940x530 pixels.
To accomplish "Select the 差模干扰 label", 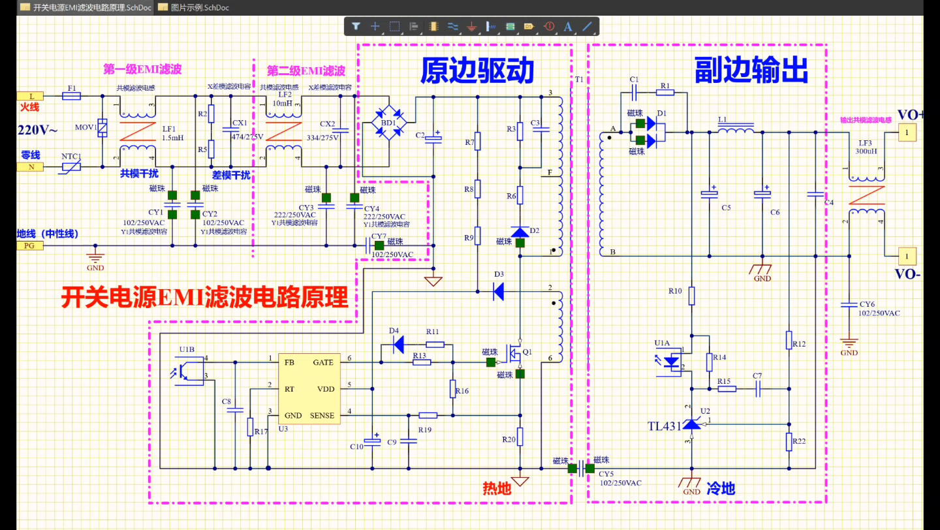I will click(231, 175).
